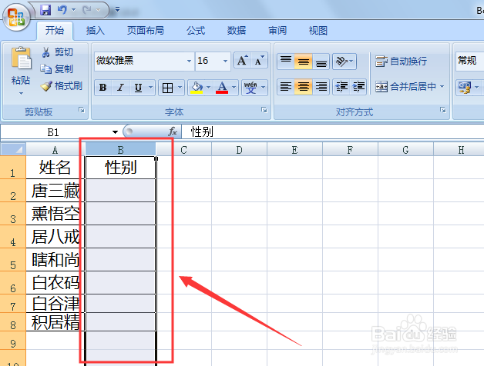
Task: Expand the Name Box dropdown arrow
Action: (115, 132)
